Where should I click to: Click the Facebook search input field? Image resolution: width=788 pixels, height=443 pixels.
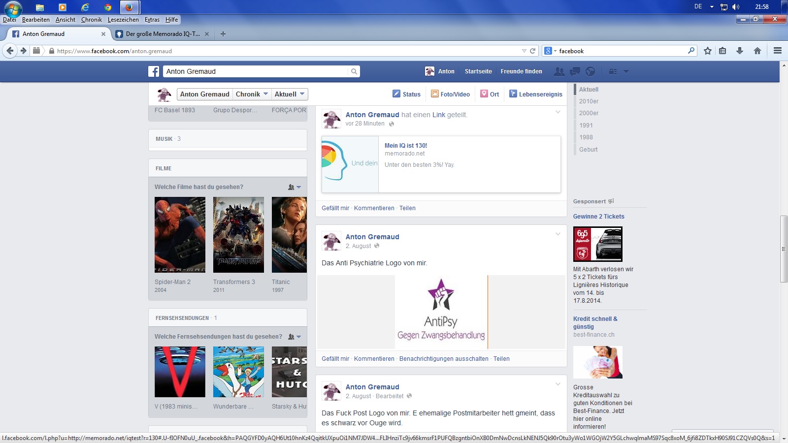256,71
